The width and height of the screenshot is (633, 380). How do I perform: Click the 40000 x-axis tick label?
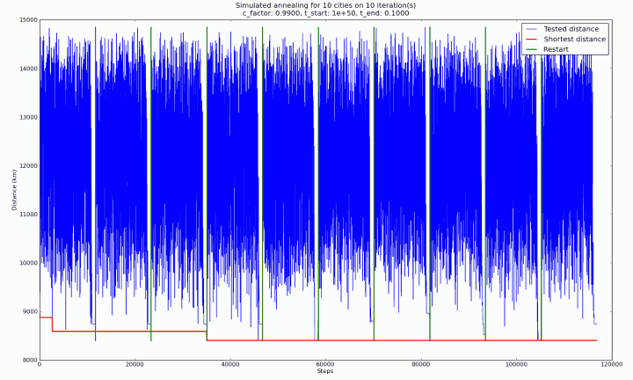pyautogui.click(x=230, y=364)
